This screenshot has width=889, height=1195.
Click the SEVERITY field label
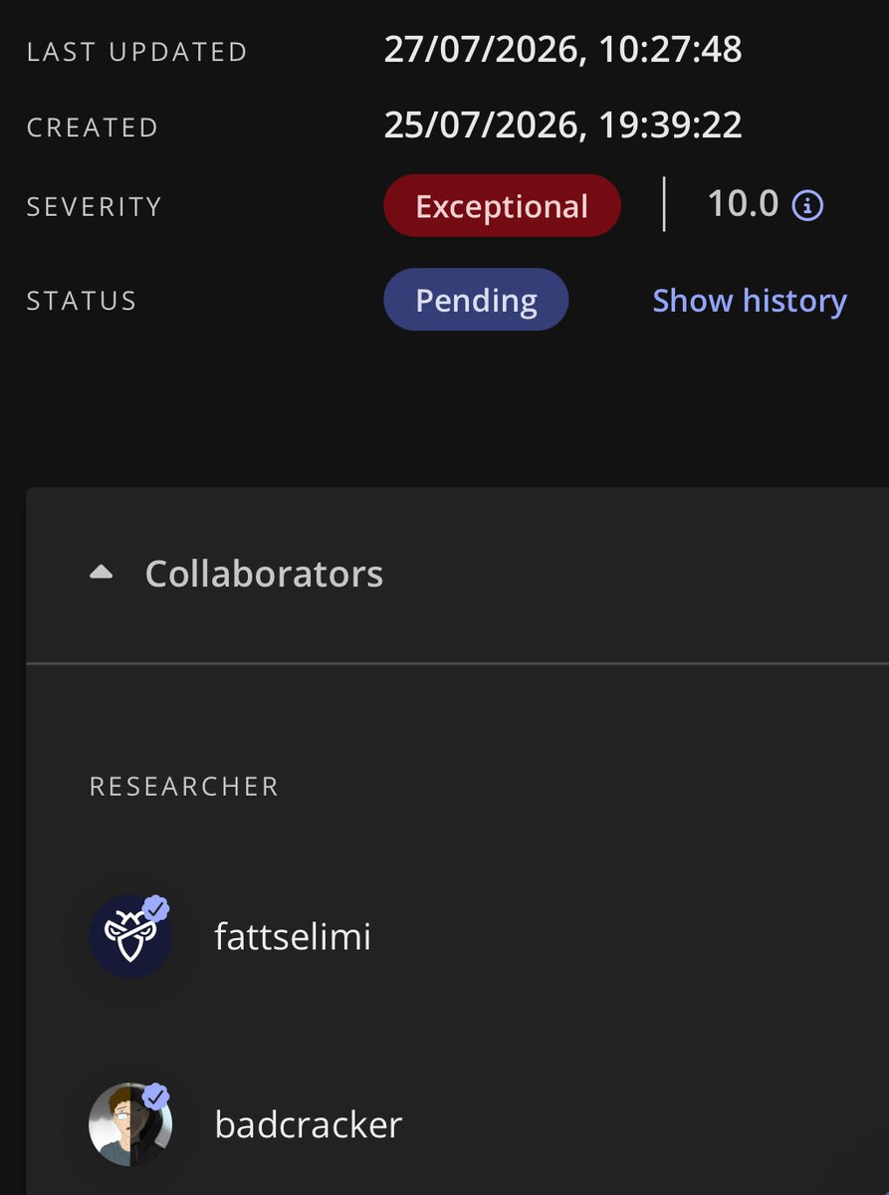[x=94, y=207]
